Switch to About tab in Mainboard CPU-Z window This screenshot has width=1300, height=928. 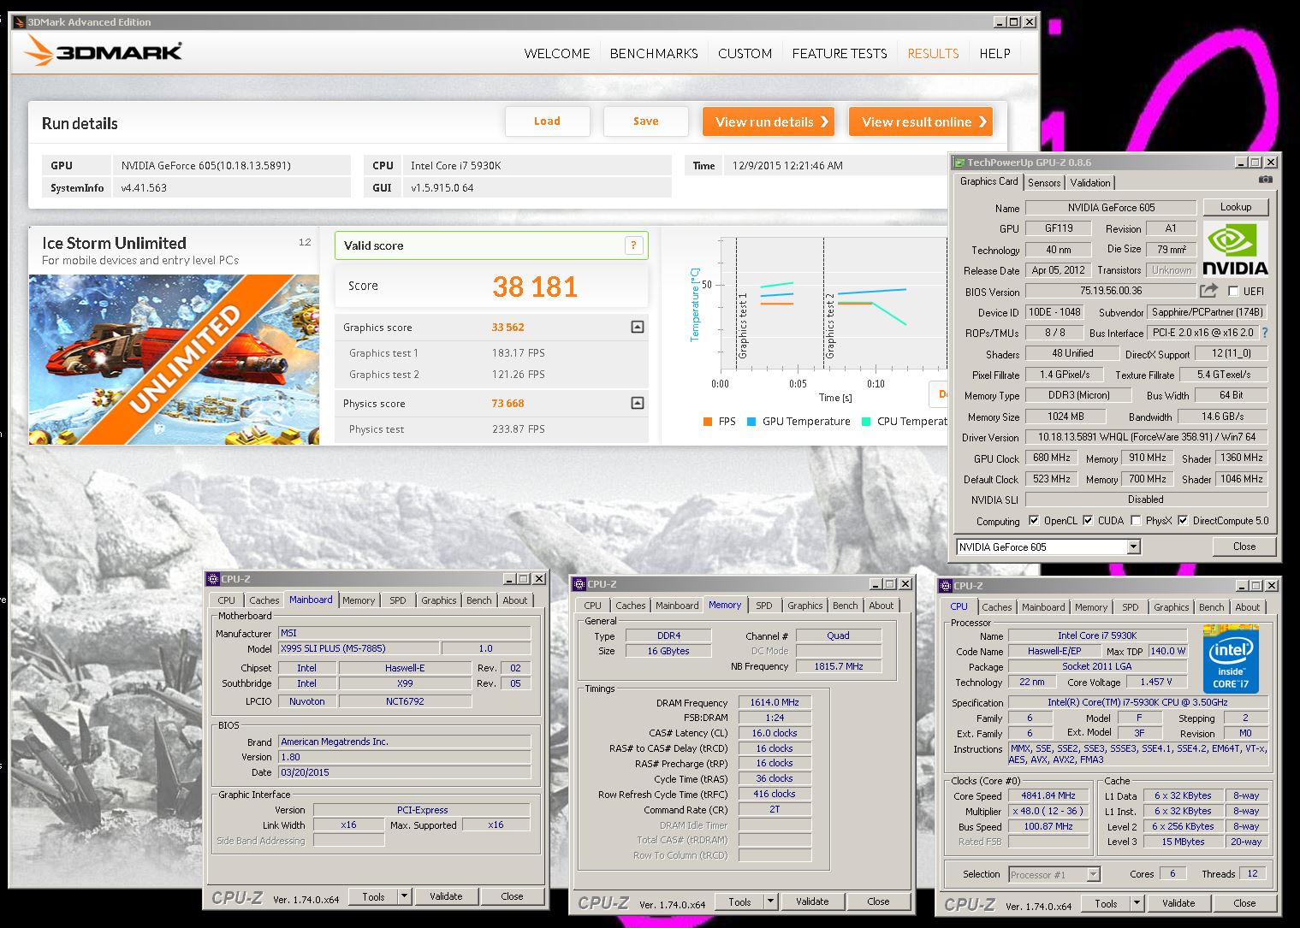(515, 600)
